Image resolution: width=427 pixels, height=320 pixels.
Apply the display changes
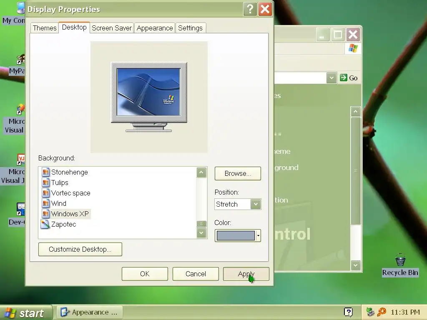(x=246, y=274)
